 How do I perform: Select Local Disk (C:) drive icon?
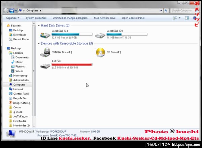pyautogui.click(x=45, y=35)
